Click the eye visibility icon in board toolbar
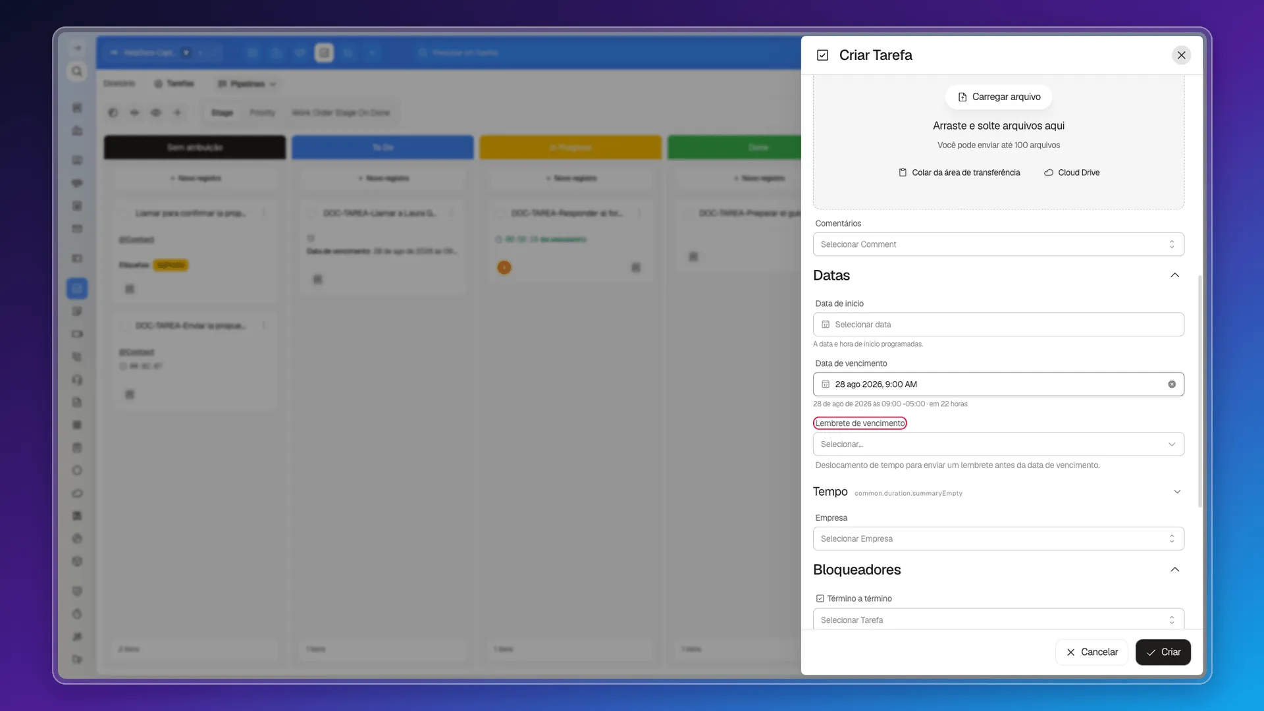1264x711 pixels. [156, 113]
